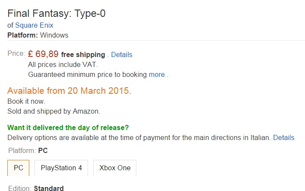Click the 'All prices include VAT.' note
Screen dimensions: 305x191
click(63, 64)
